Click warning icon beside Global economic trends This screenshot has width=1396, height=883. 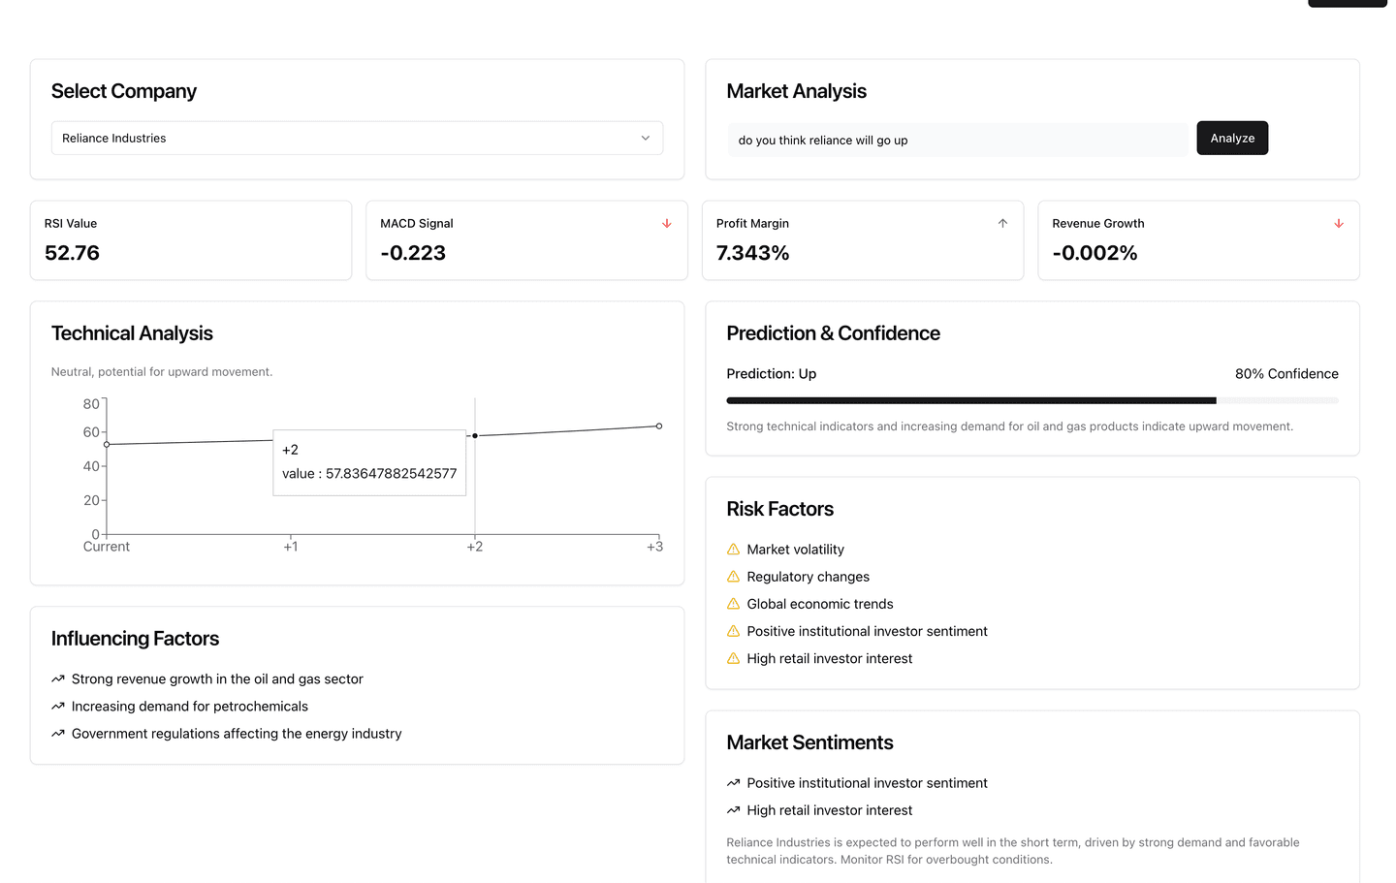[734, 604]
